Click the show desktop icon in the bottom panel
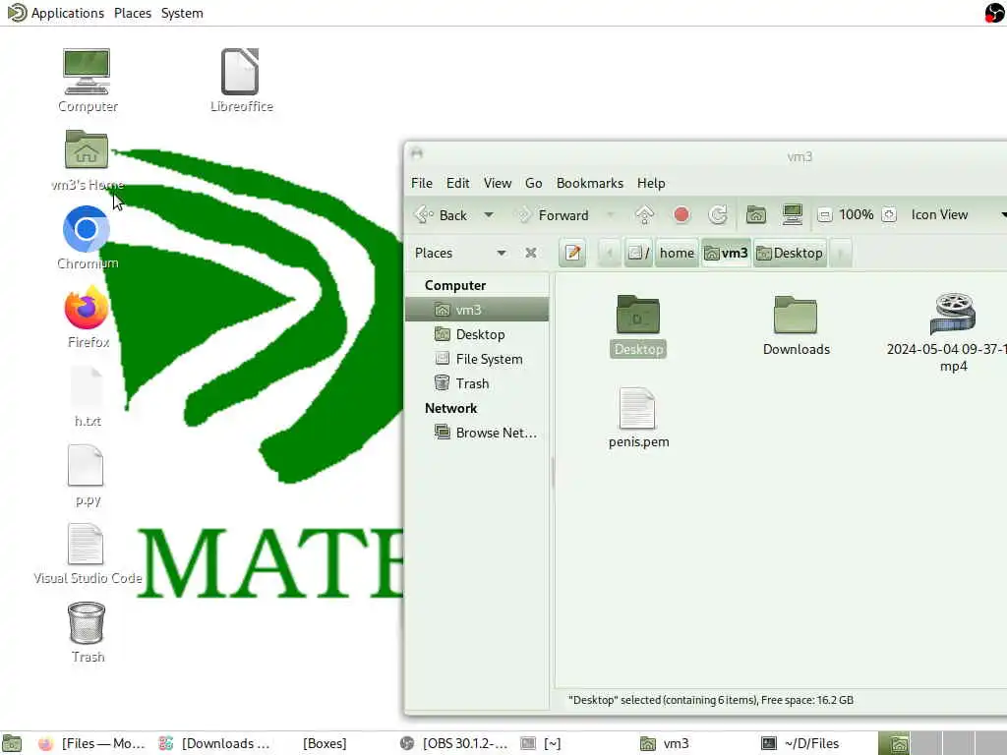The height and width of the screenshot is (755, 1007). tap(12, 743)
